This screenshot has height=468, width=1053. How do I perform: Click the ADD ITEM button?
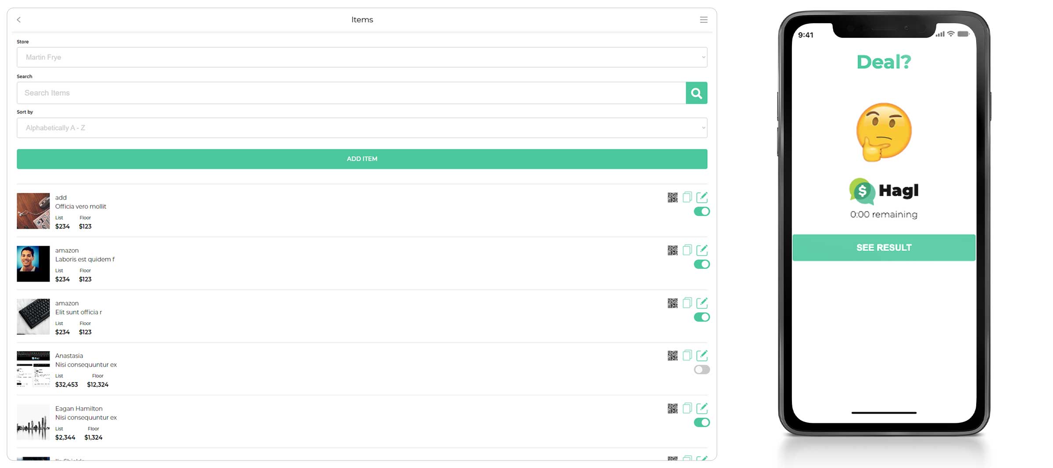click(x=362, y=159)
